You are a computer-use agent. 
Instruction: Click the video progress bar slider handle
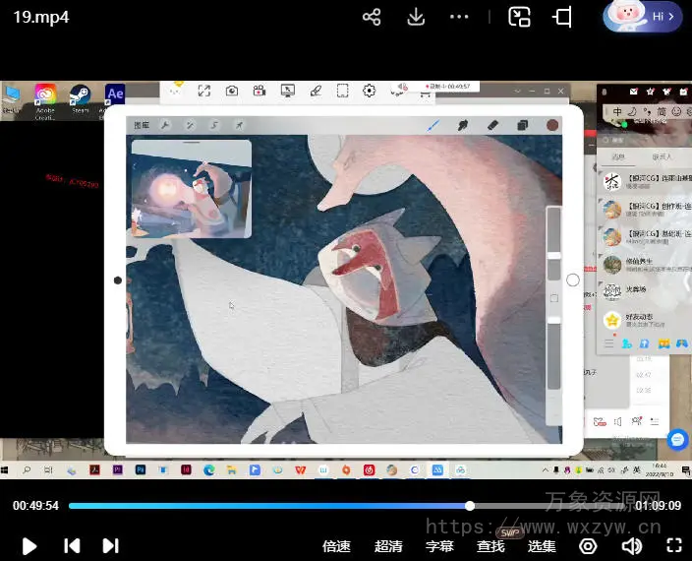click(x=470, y=506)
